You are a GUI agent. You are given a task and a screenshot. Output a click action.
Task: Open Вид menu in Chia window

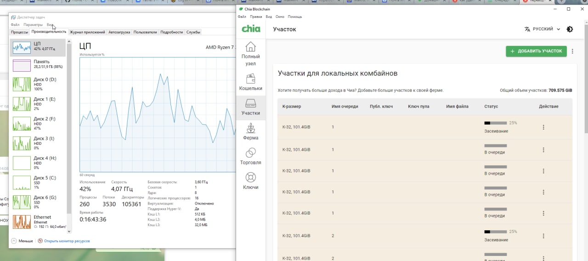[269, 17]
